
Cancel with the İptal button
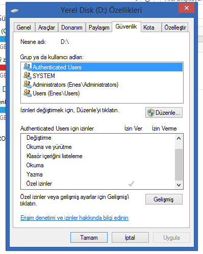click(x=130, y=237)
